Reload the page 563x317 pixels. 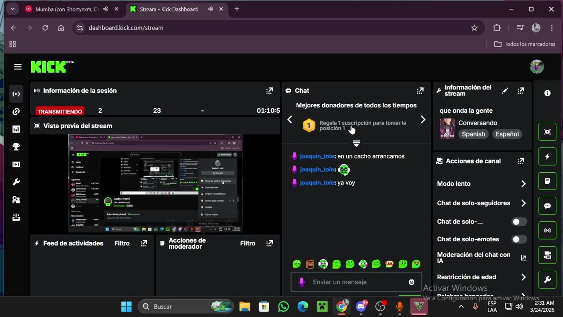45,28
